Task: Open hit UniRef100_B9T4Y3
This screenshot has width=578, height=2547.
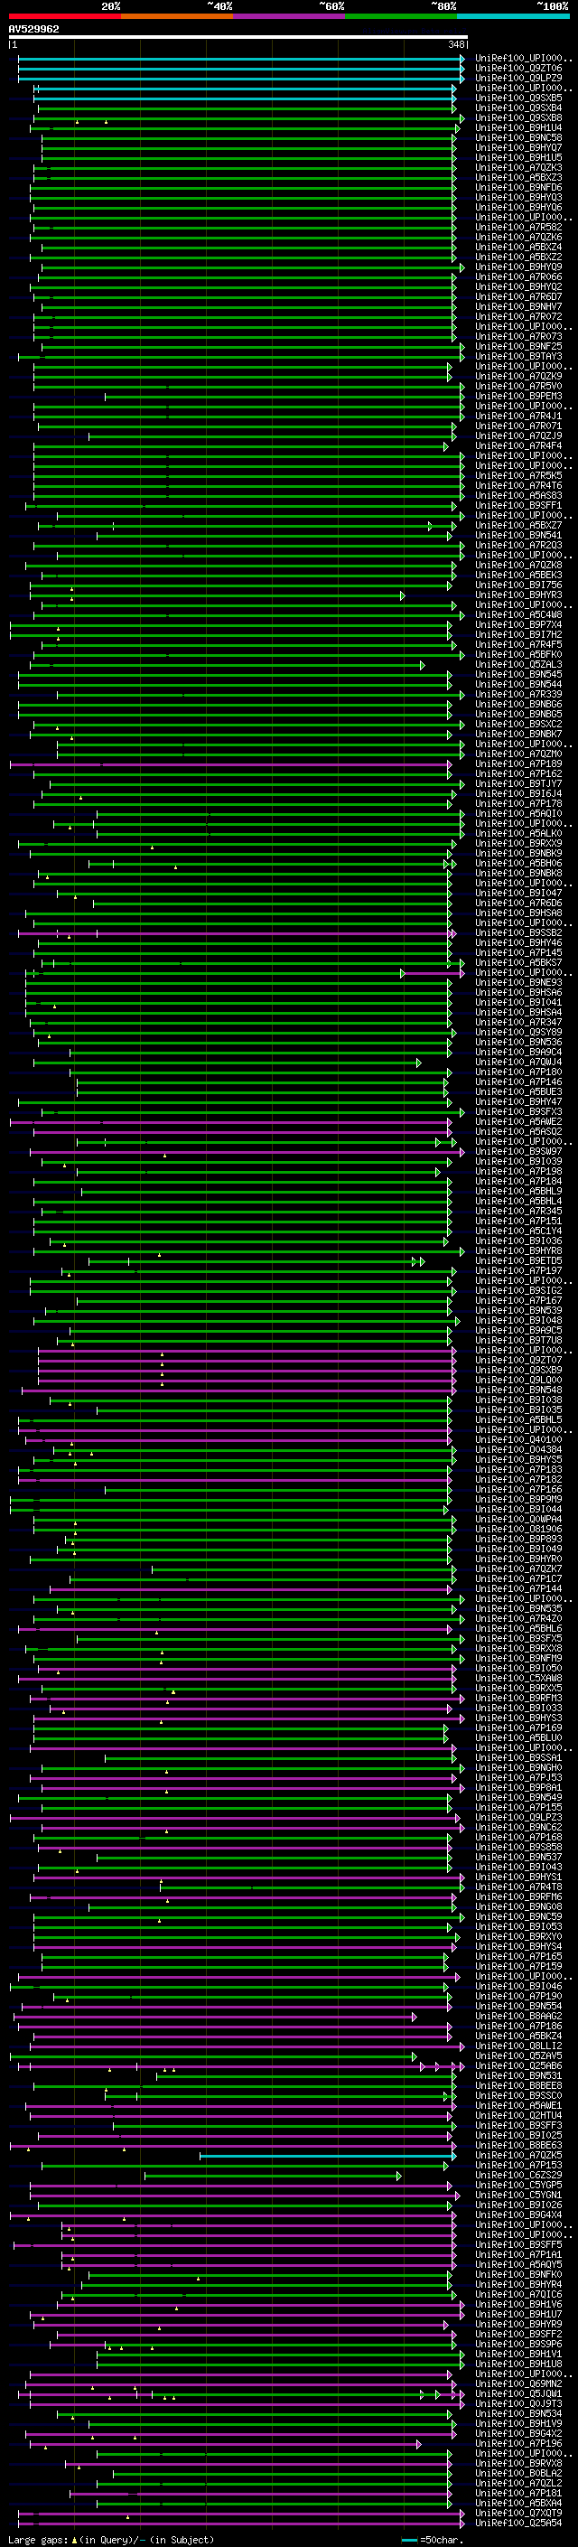Action: (518, 357)
